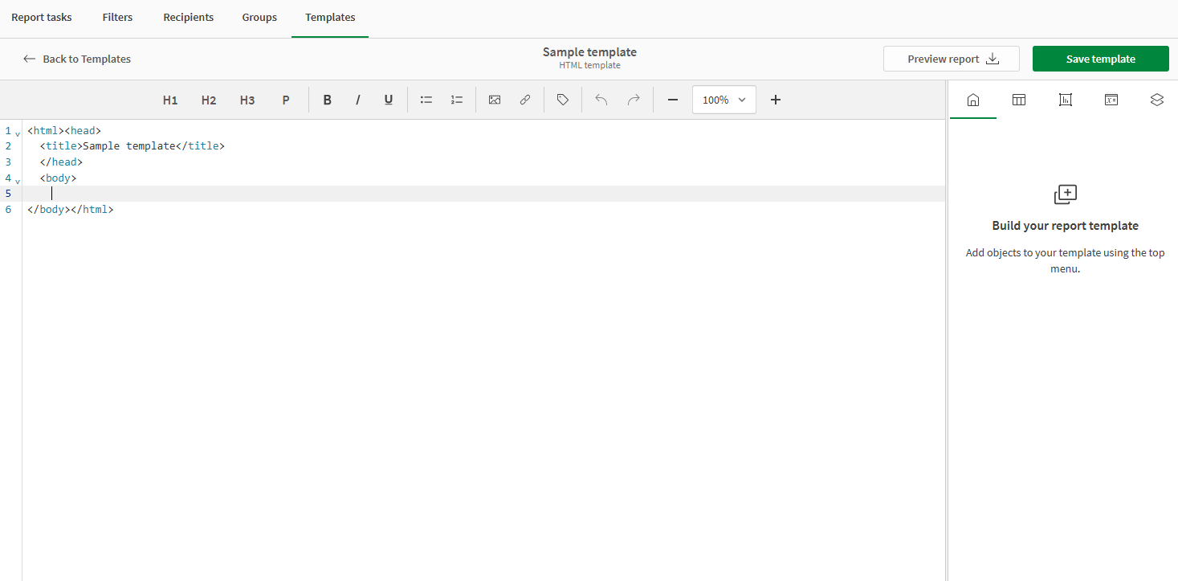Open the Charts panel in the sidebar
The width and height of the screenshot is (1178, 581).
click(x=1065, y=99)
